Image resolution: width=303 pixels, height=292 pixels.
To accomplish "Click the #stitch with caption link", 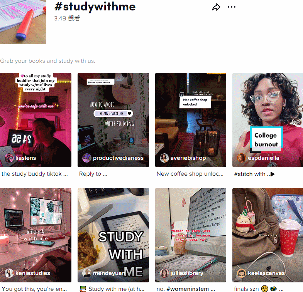I will click(249, 174).
